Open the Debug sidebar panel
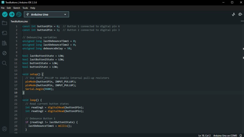The width and height of the screenshot is (244, 137). (4, 53)
